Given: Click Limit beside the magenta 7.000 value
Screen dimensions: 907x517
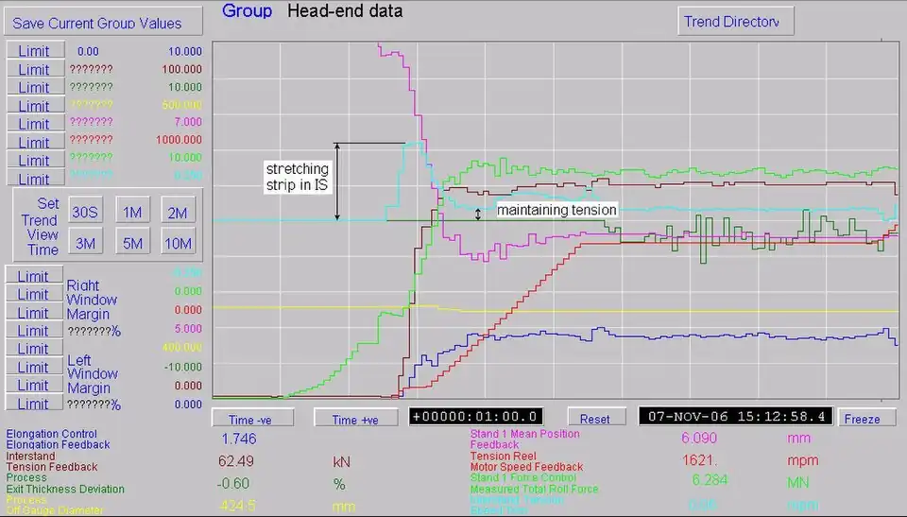Looking at the screenshot, I should click(x=34, y=124).
